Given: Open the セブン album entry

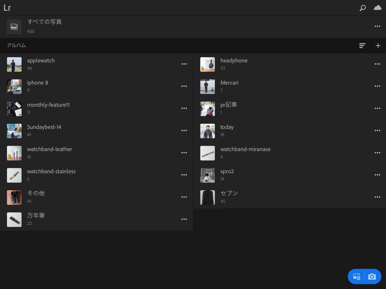Looking at the screenshot, I should point(229,193).
